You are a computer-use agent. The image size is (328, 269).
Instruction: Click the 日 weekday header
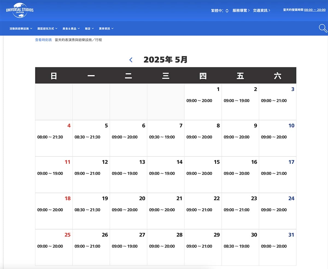pyautogui.click(x=54, y=76)
